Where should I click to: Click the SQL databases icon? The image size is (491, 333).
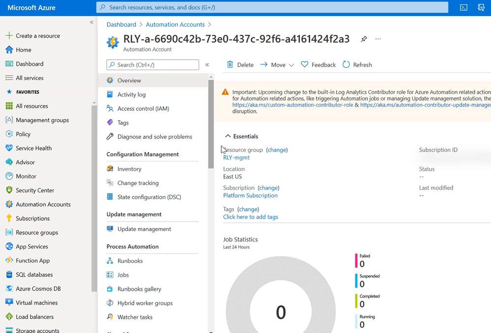9,275
